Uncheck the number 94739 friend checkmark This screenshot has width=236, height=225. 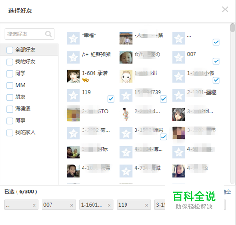coord(163,99)
